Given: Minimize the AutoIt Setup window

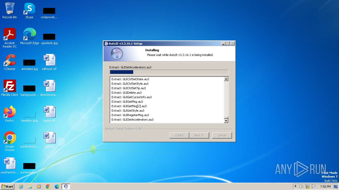Looking at the screenshot, I should point(223,44).
